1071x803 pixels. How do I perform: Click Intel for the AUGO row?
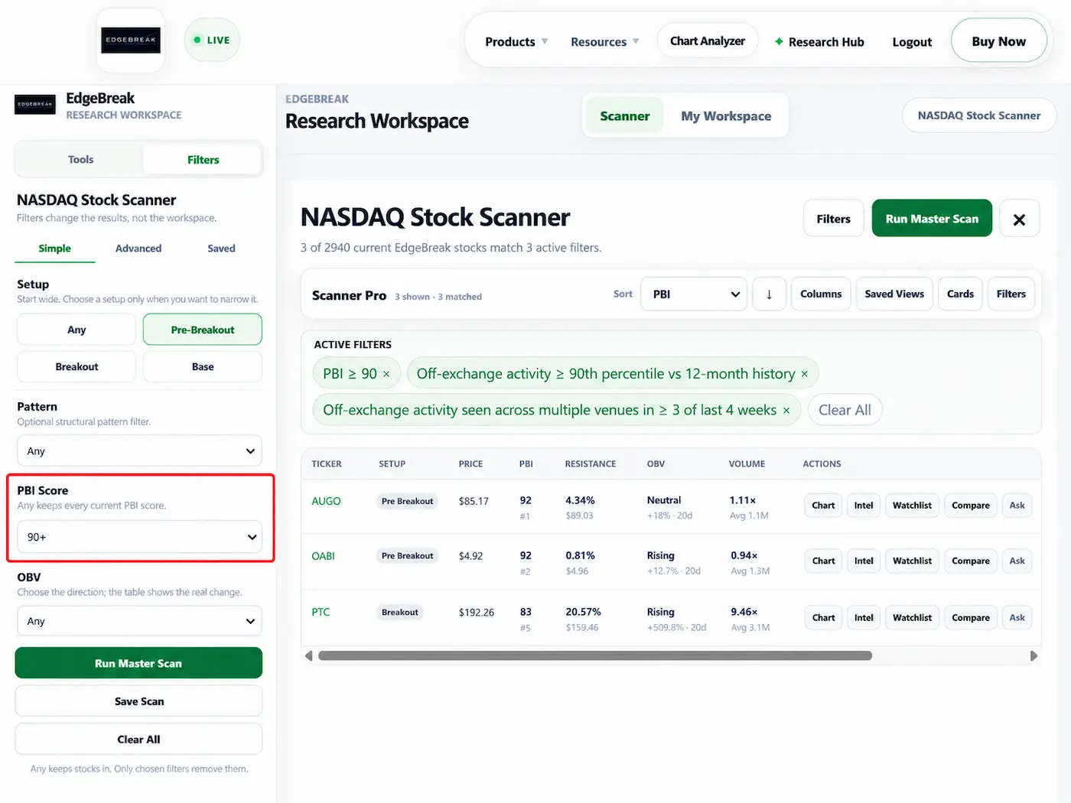[x=864, y=505]
